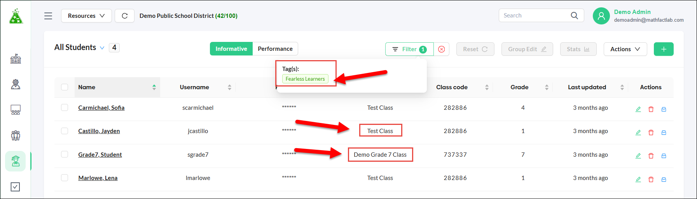Click the refresh icon beside Resources

(125, 16)
